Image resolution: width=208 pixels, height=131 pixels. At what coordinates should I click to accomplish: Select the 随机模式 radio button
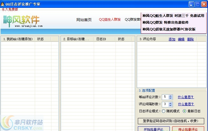click(164, 111)
